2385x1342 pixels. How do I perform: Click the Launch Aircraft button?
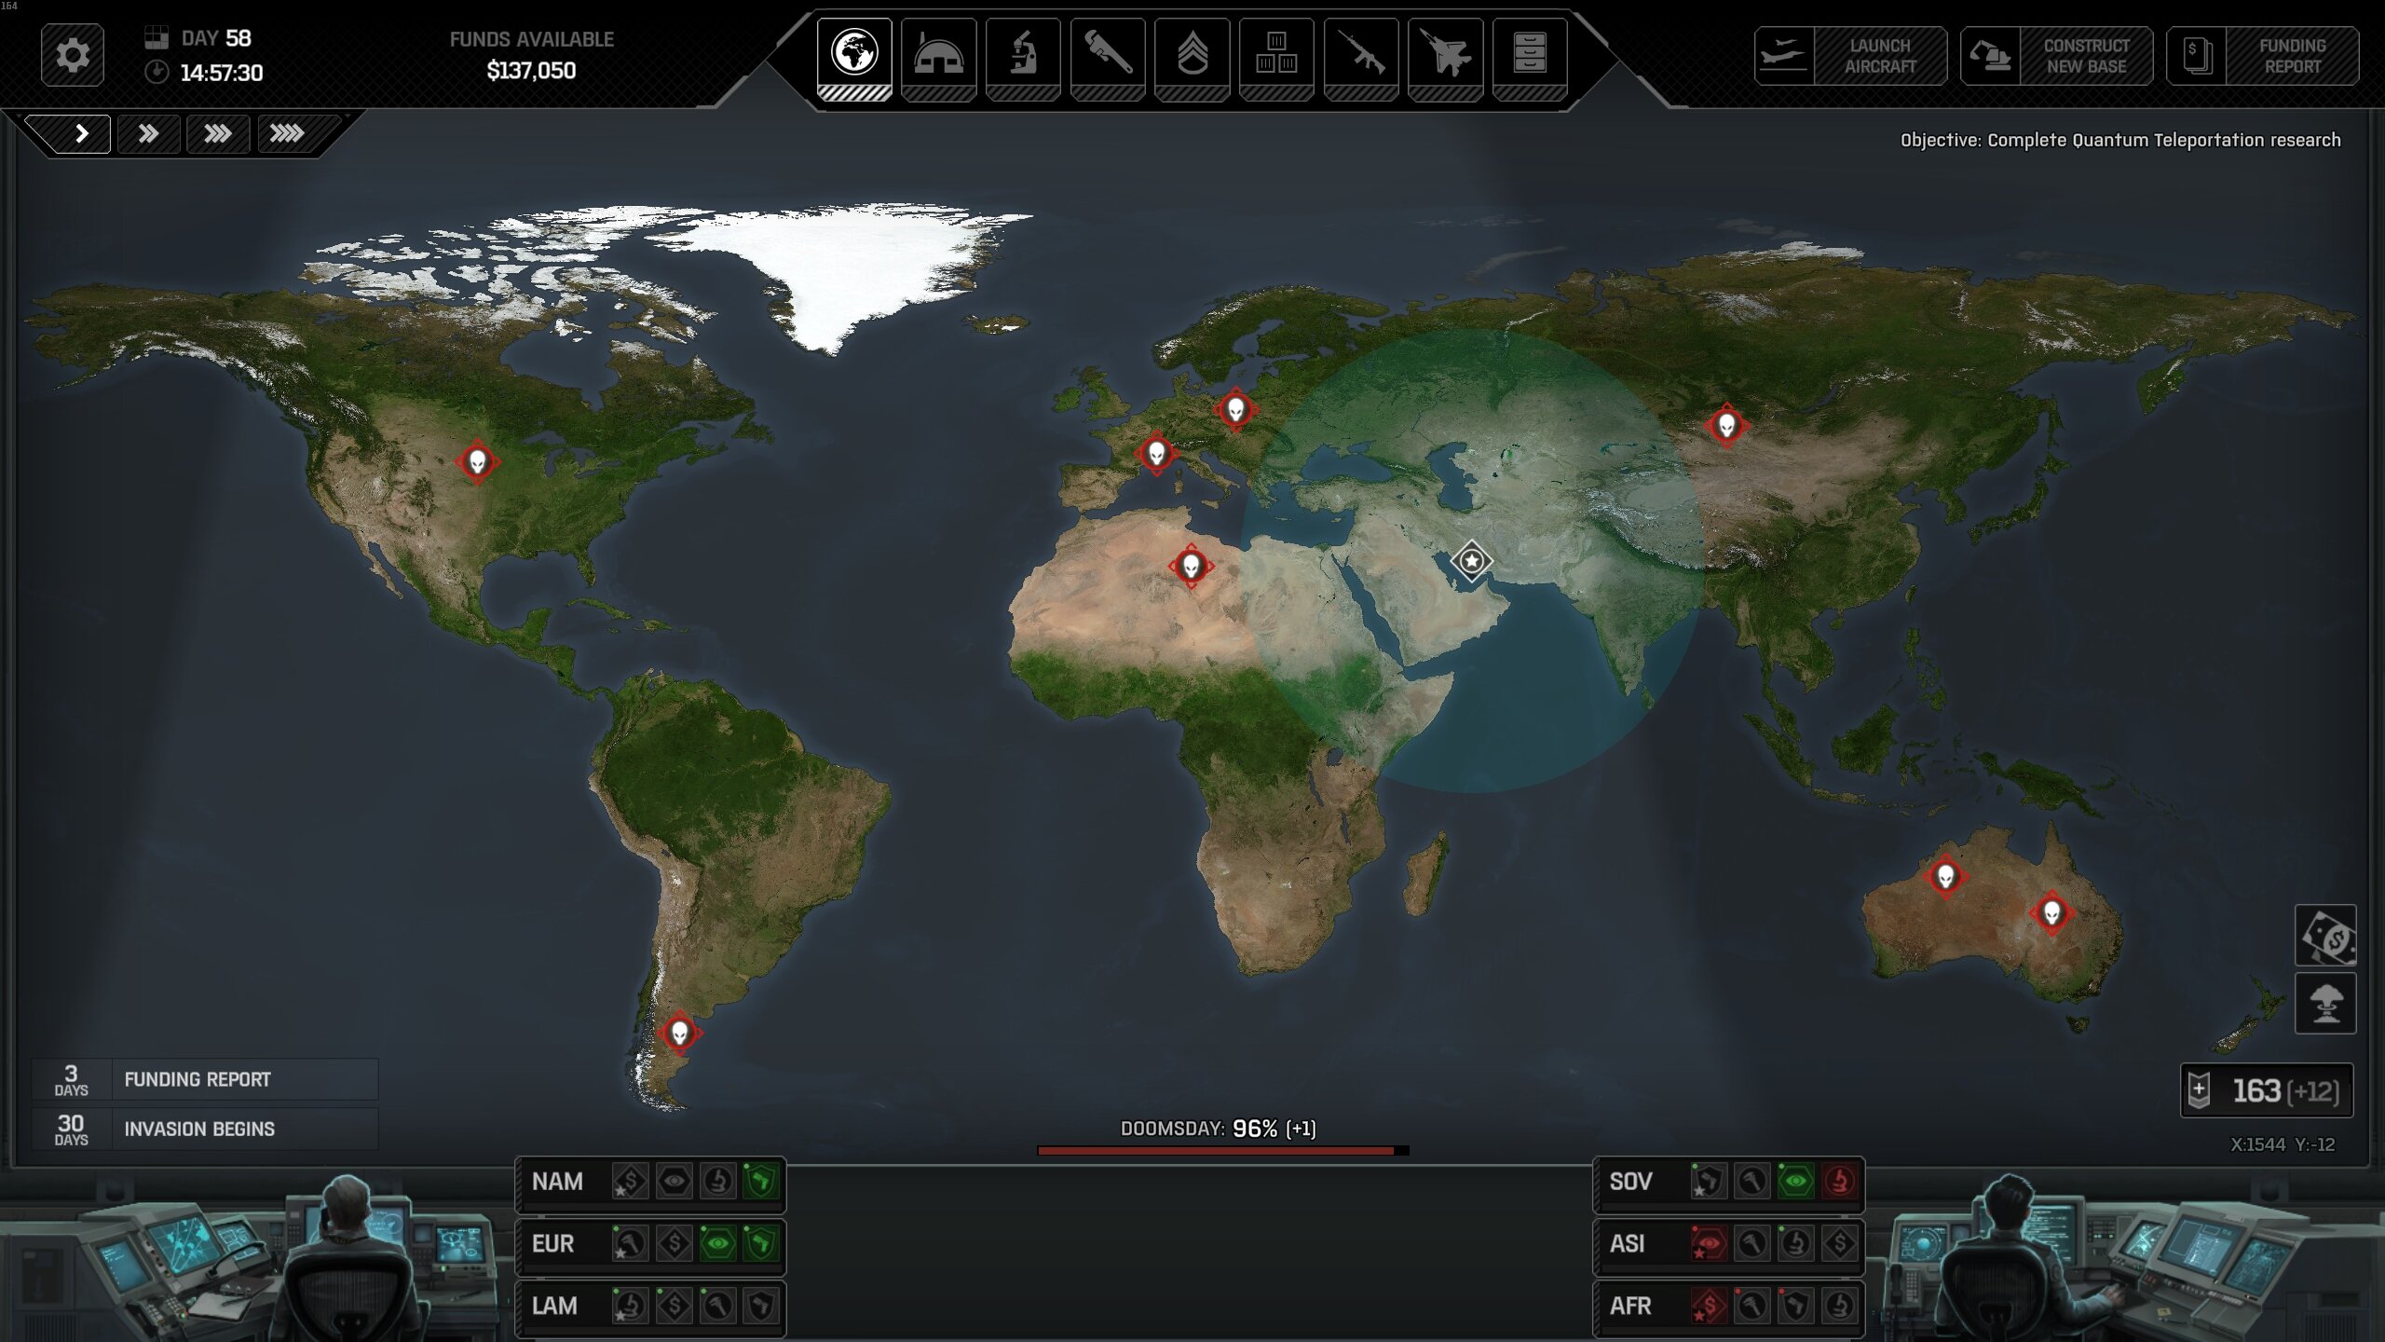[1850, 56]
